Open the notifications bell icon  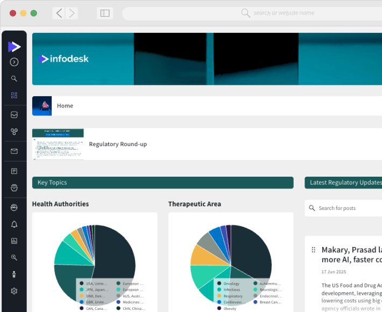(14, 224)
